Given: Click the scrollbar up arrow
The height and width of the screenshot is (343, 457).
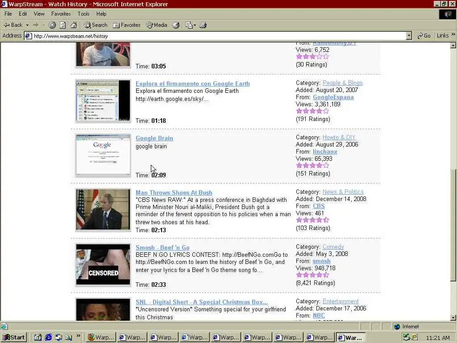Looking at the screenshot, I should point(453,45).
